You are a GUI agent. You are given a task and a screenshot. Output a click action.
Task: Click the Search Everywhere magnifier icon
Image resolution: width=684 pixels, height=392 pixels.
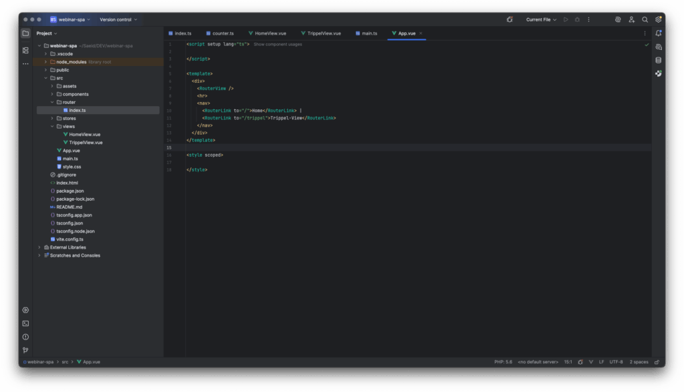click(645, 19)
